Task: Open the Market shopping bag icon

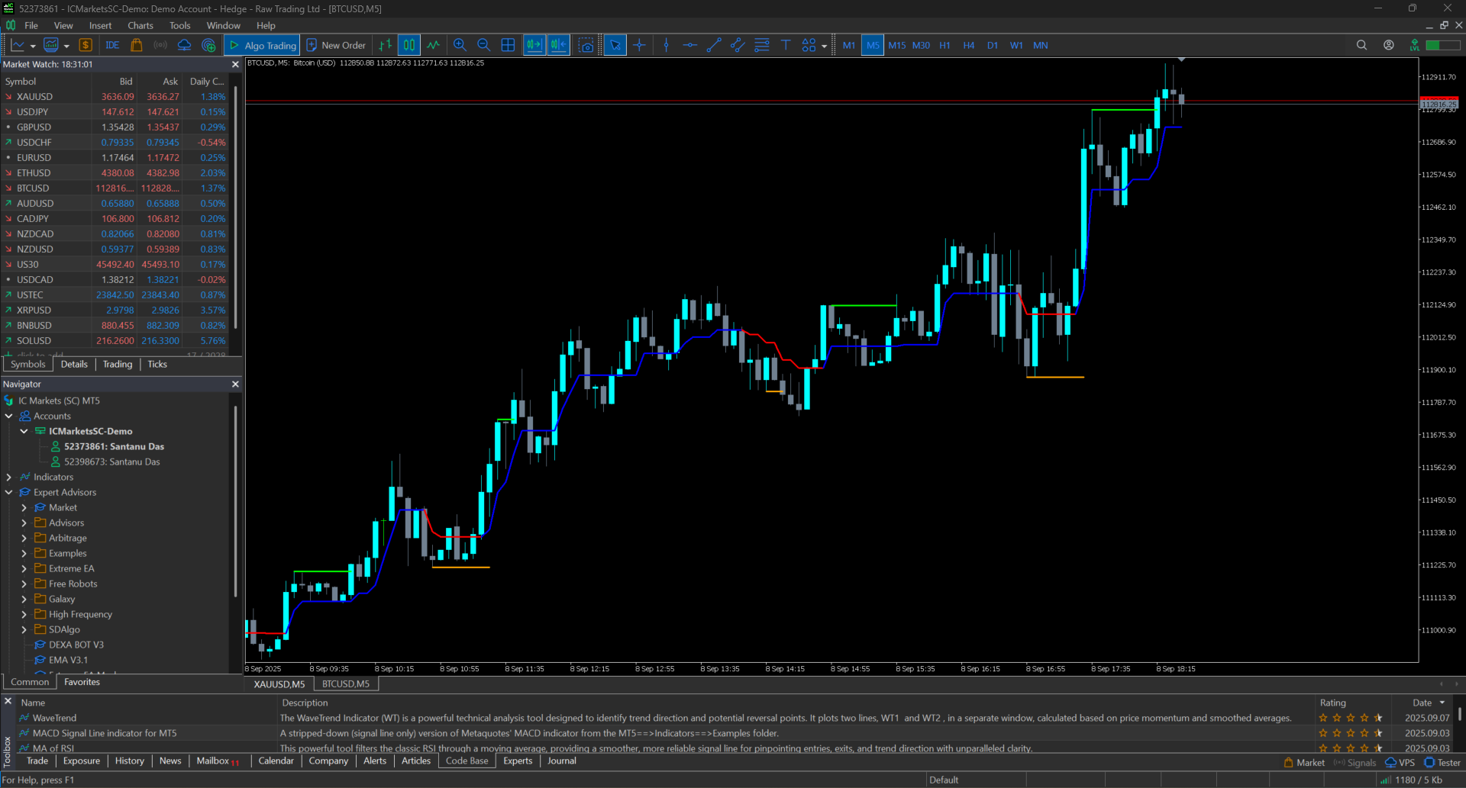Action: [137, 45]
